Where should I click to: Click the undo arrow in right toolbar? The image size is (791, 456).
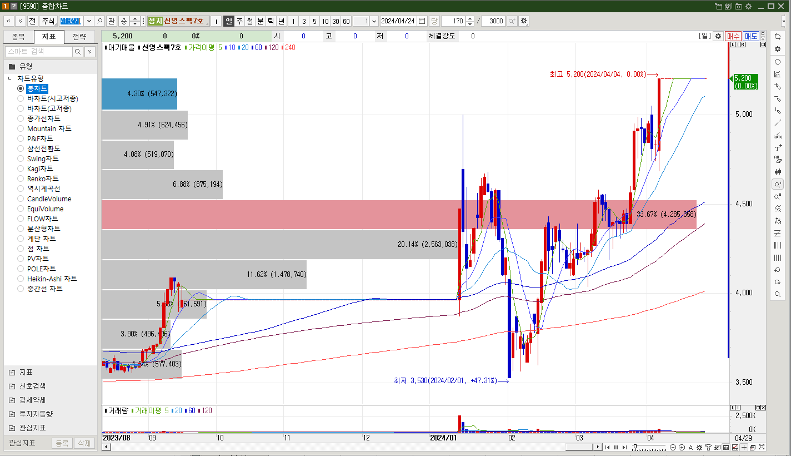[778, 270]
